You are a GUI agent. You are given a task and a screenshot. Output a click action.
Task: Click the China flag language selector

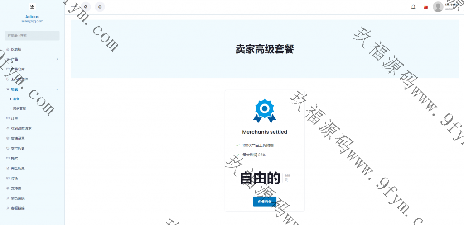click(425, 7)
